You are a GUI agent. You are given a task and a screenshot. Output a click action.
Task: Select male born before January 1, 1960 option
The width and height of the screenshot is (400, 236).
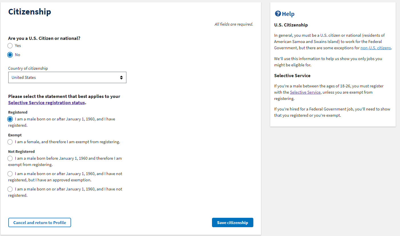pyautogui.click(x=10, y=159)
